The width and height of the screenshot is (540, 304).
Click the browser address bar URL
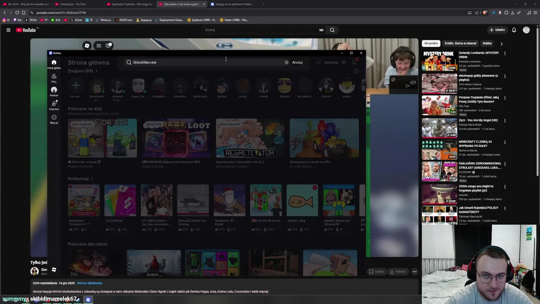coord(61,13)
